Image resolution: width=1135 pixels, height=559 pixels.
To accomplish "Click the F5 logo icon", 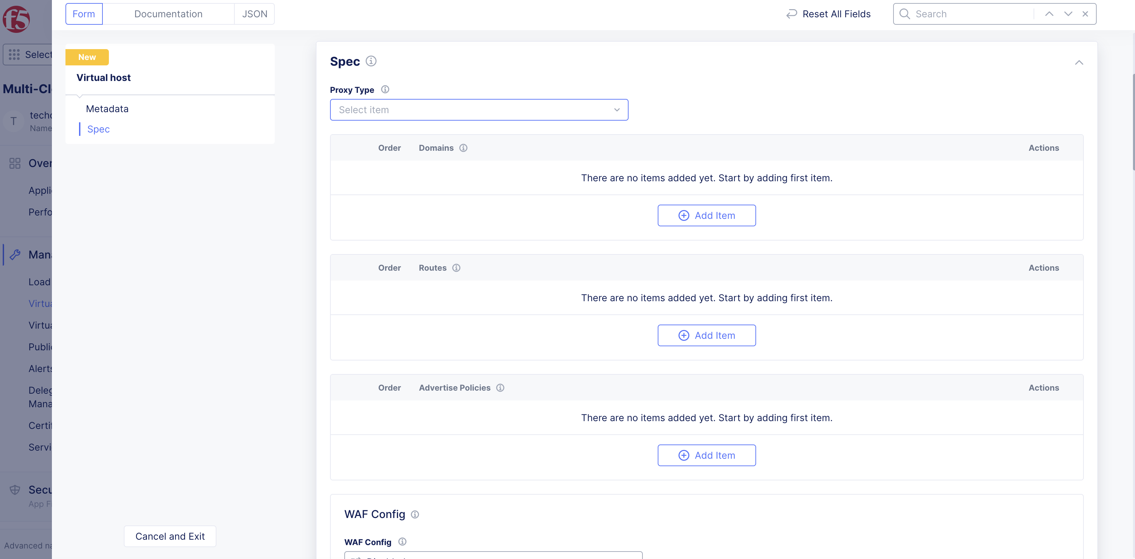I will [16, 19].
